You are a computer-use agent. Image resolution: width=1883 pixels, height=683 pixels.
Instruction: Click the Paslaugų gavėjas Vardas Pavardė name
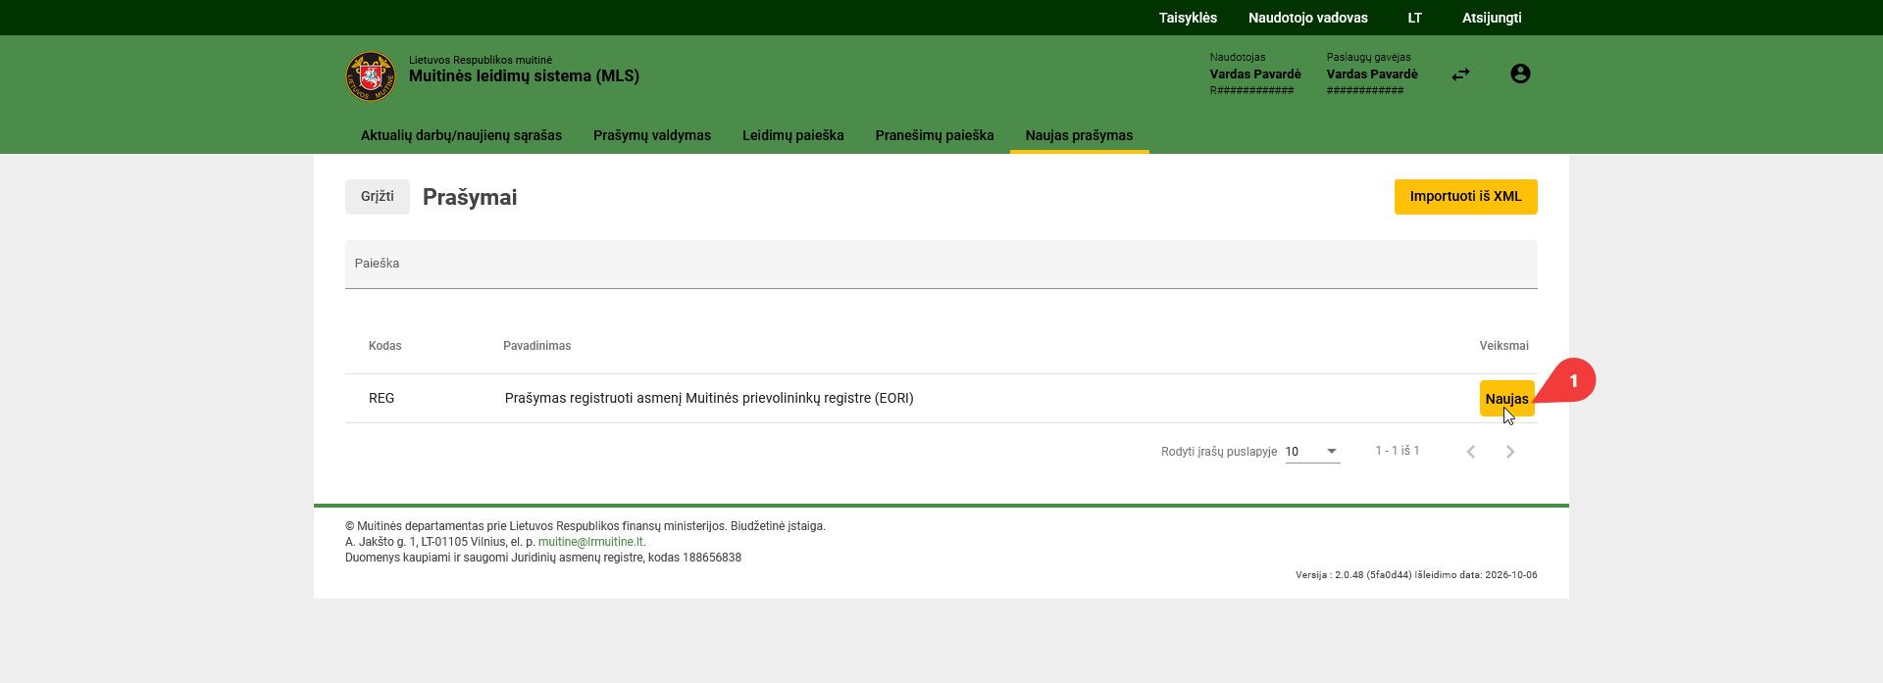pos(1372,74)
